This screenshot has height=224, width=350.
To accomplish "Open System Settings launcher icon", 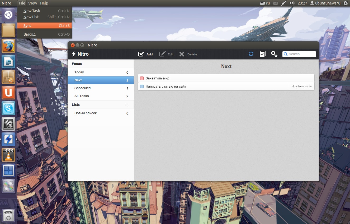I will point(8,124).
